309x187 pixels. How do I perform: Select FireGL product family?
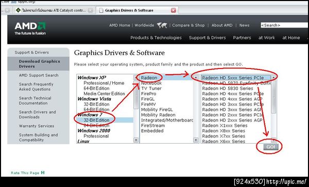148,99
